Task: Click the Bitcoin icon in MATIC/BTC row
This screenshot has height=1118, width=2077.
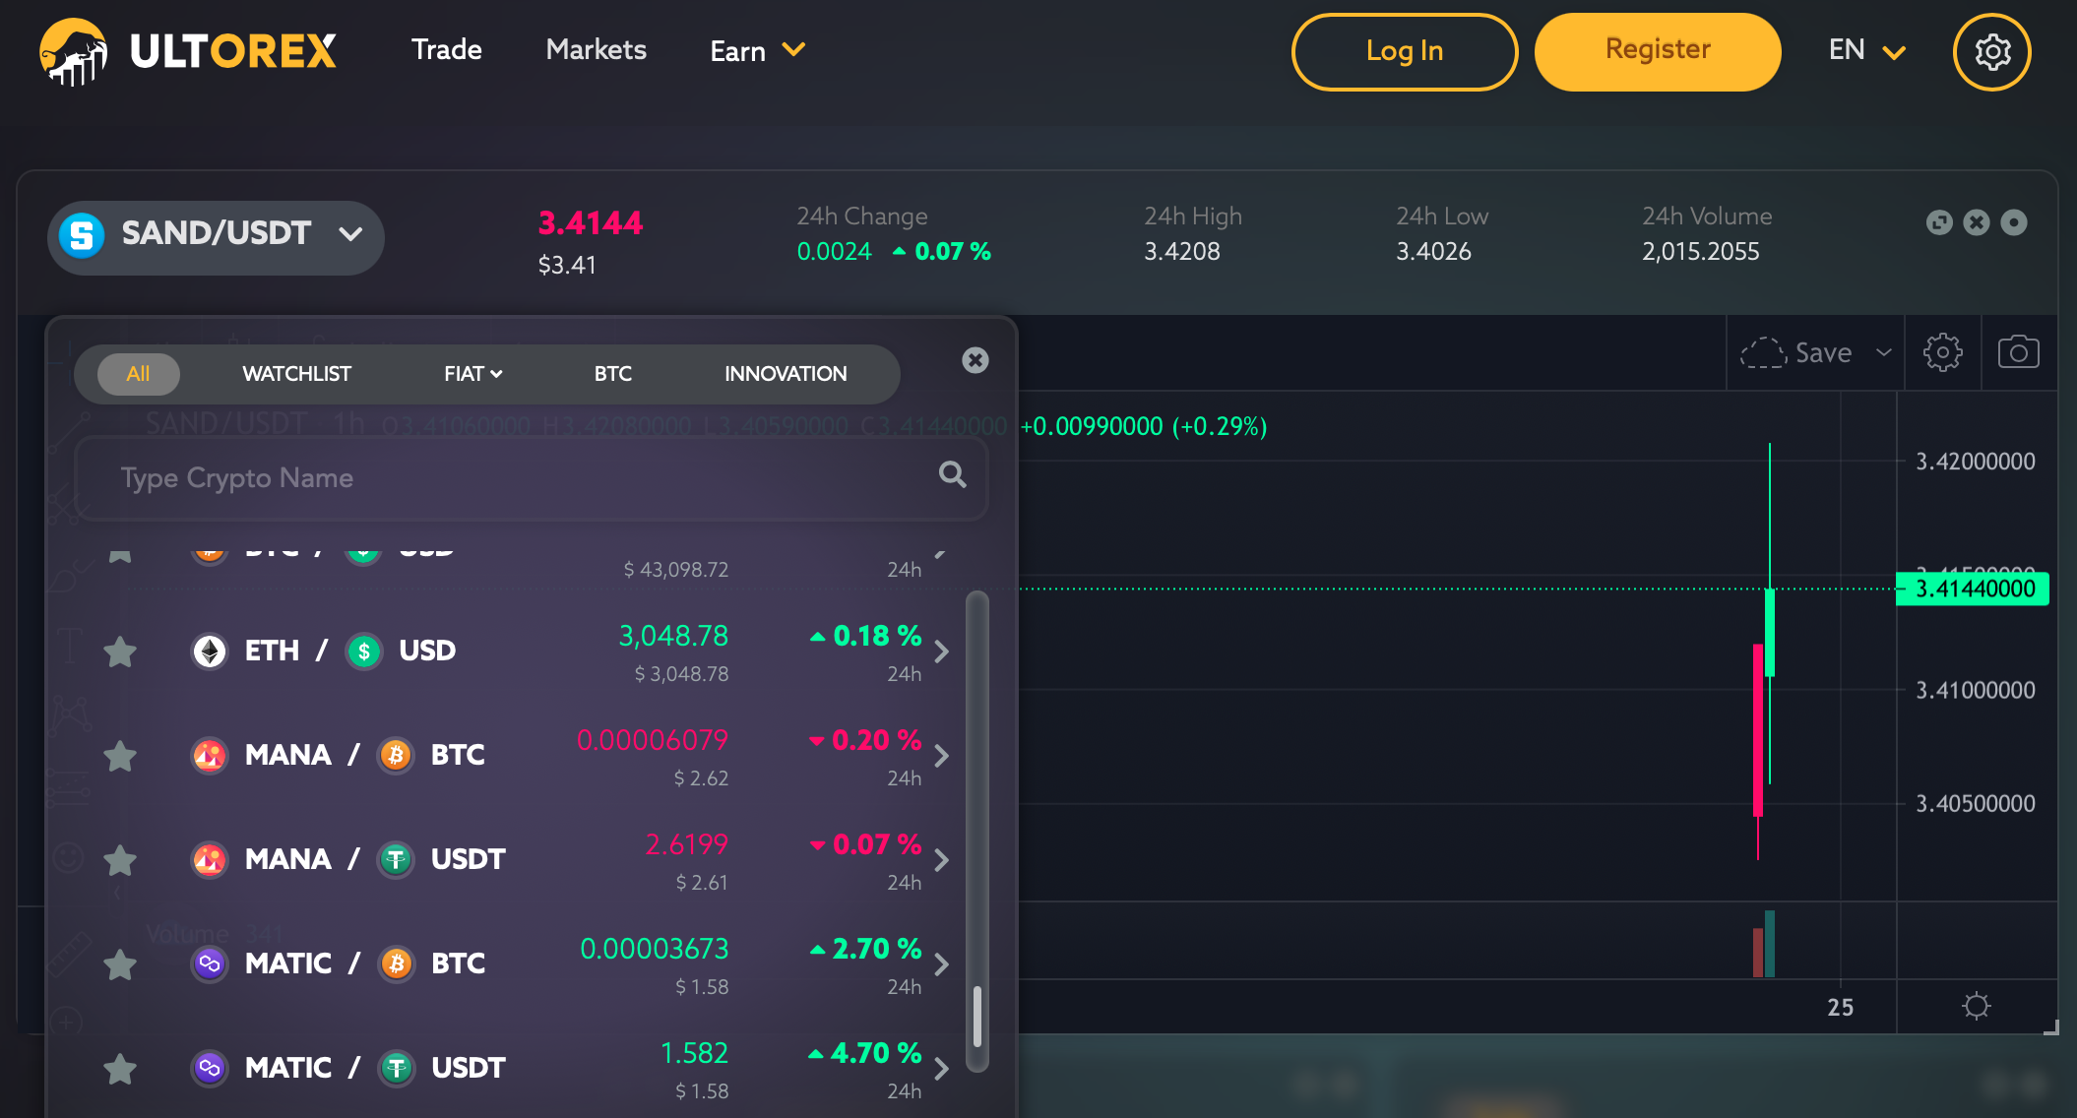Action: [x=397, y=963]
